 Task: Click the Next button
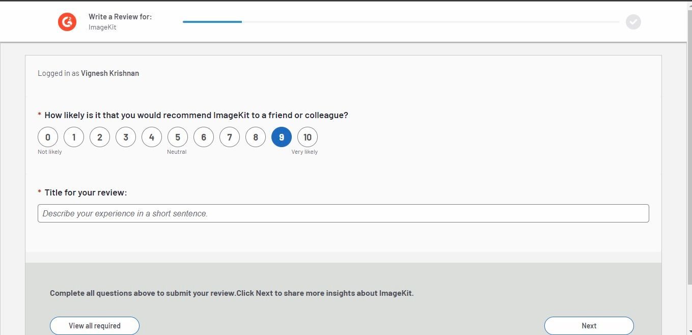589,326
